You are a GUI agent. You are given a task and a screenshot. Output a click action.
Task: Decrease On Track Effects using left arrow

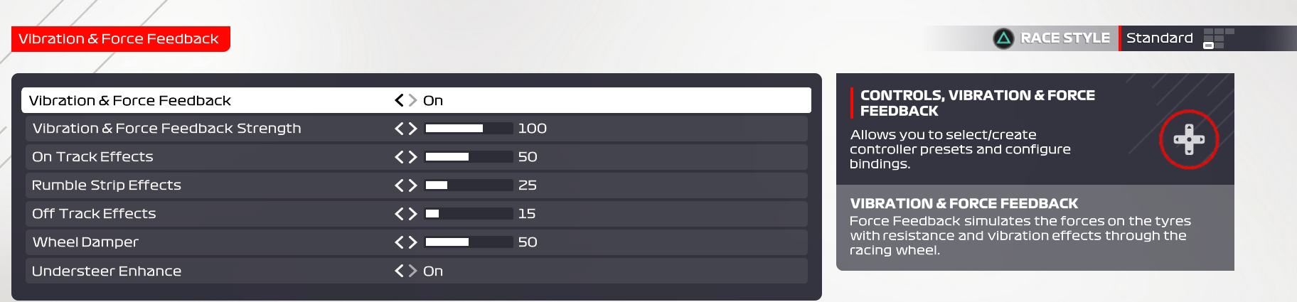tap(400, 157)
